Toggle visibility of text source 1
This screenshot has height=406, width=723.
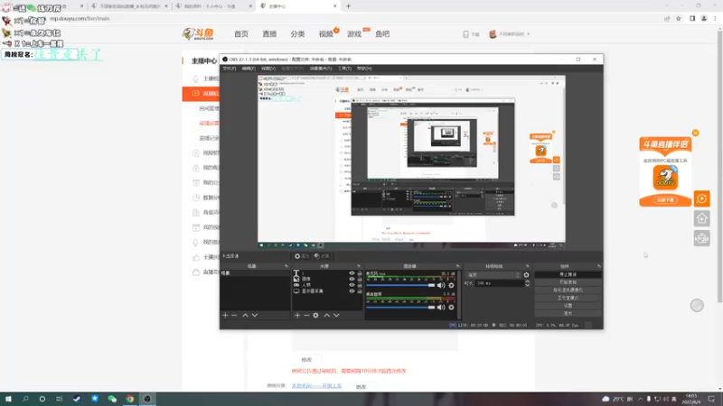pyautogui.click(x=352, y=273)
